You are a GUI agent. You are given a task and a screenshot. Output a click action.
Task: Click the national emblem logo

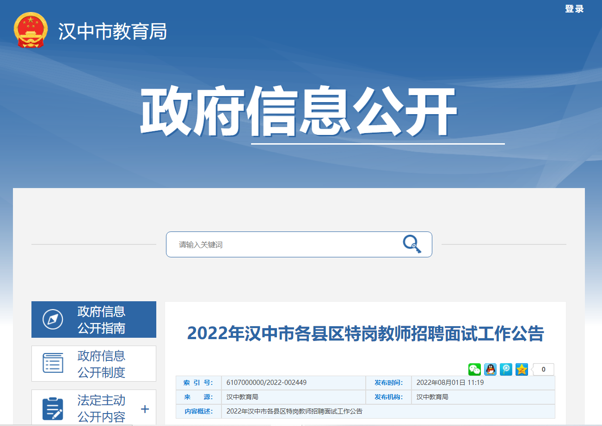(31, 31)
